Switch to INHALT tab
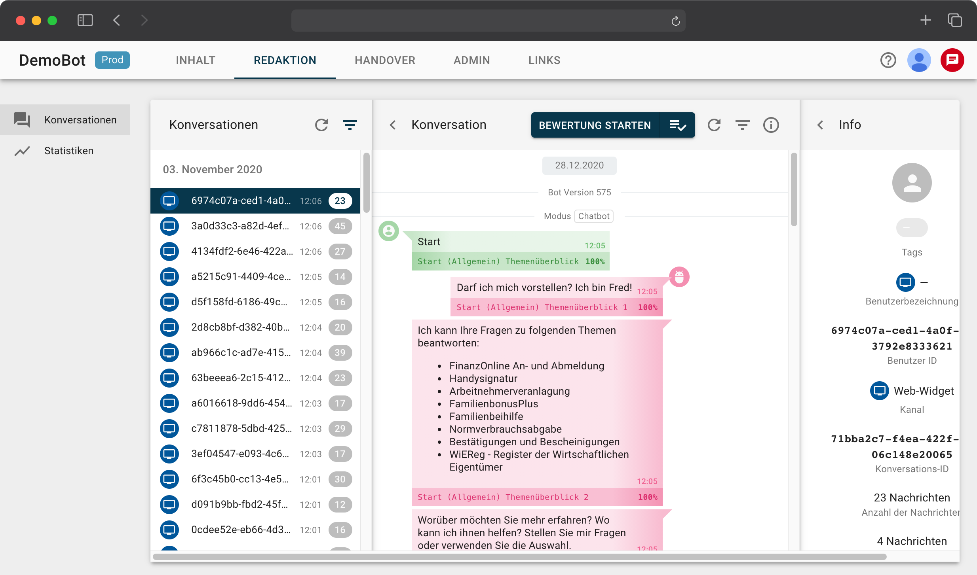 tap(197, 60)
